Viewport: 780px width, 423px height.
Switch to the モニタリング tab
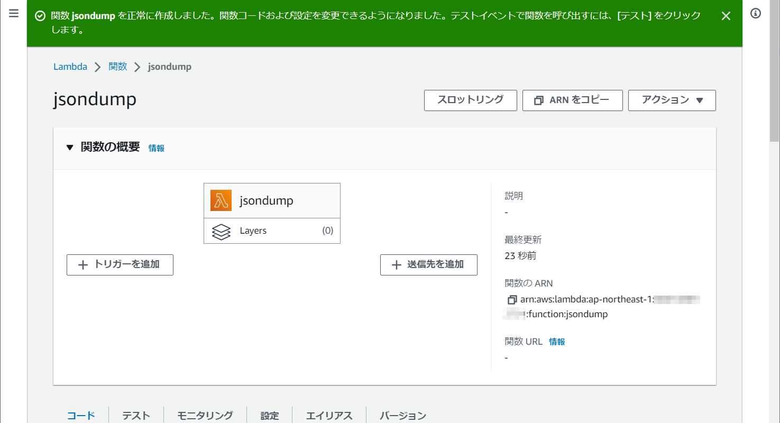[205, 416]
